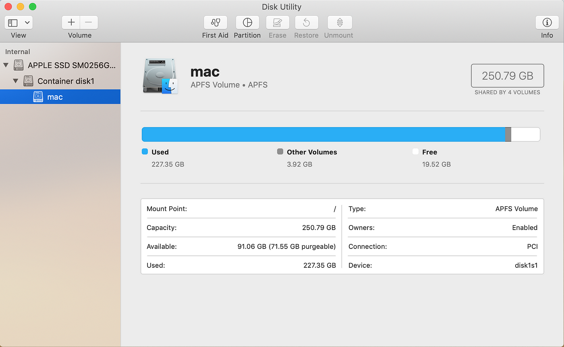The width and height of the screenshot is (564, 347).
Task: Click the white Free bar segment
Action: (526, 134)
